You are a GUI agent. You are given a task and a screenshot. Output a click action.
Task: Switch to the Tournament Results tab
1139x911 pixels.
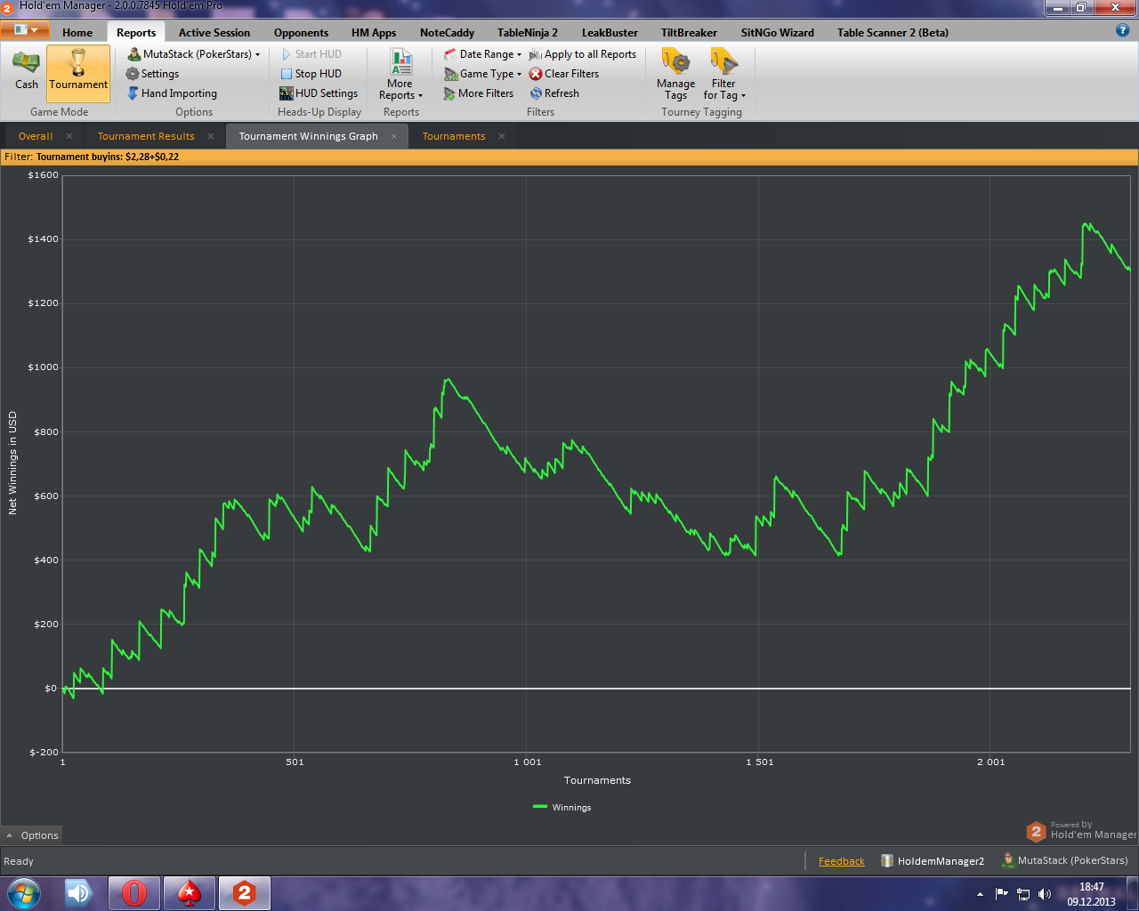point(146,136)
